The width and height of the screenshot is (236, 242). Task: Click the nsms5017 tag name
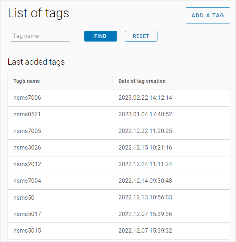(x=27, y=214)
